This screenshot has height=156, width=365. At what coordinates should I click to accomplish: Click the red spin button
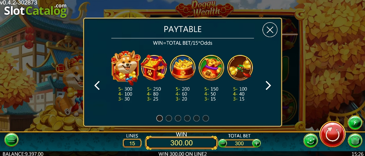point(332,134)
